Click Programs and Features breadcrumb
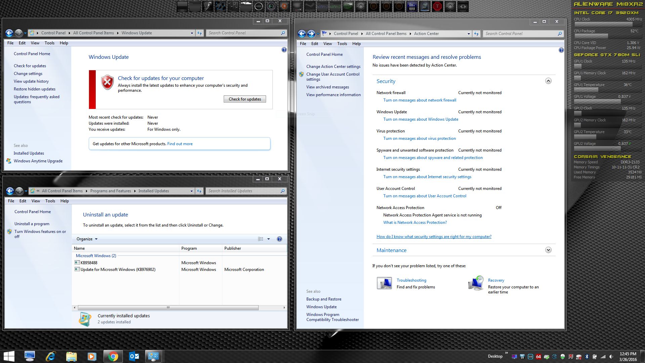 pos(111,191)
